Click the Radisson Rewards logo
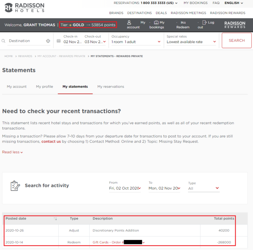Viewport: 253px width, 250px height. (235, 25)
